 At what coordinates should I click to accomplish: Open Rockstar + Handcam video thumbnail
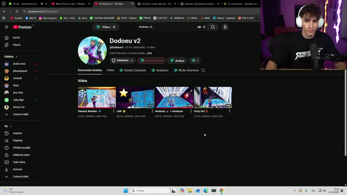(x=174, y=97)
